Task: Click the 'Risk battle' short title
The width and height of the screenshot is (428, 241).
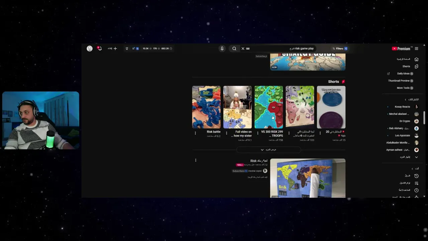Action: pos(214,132)
